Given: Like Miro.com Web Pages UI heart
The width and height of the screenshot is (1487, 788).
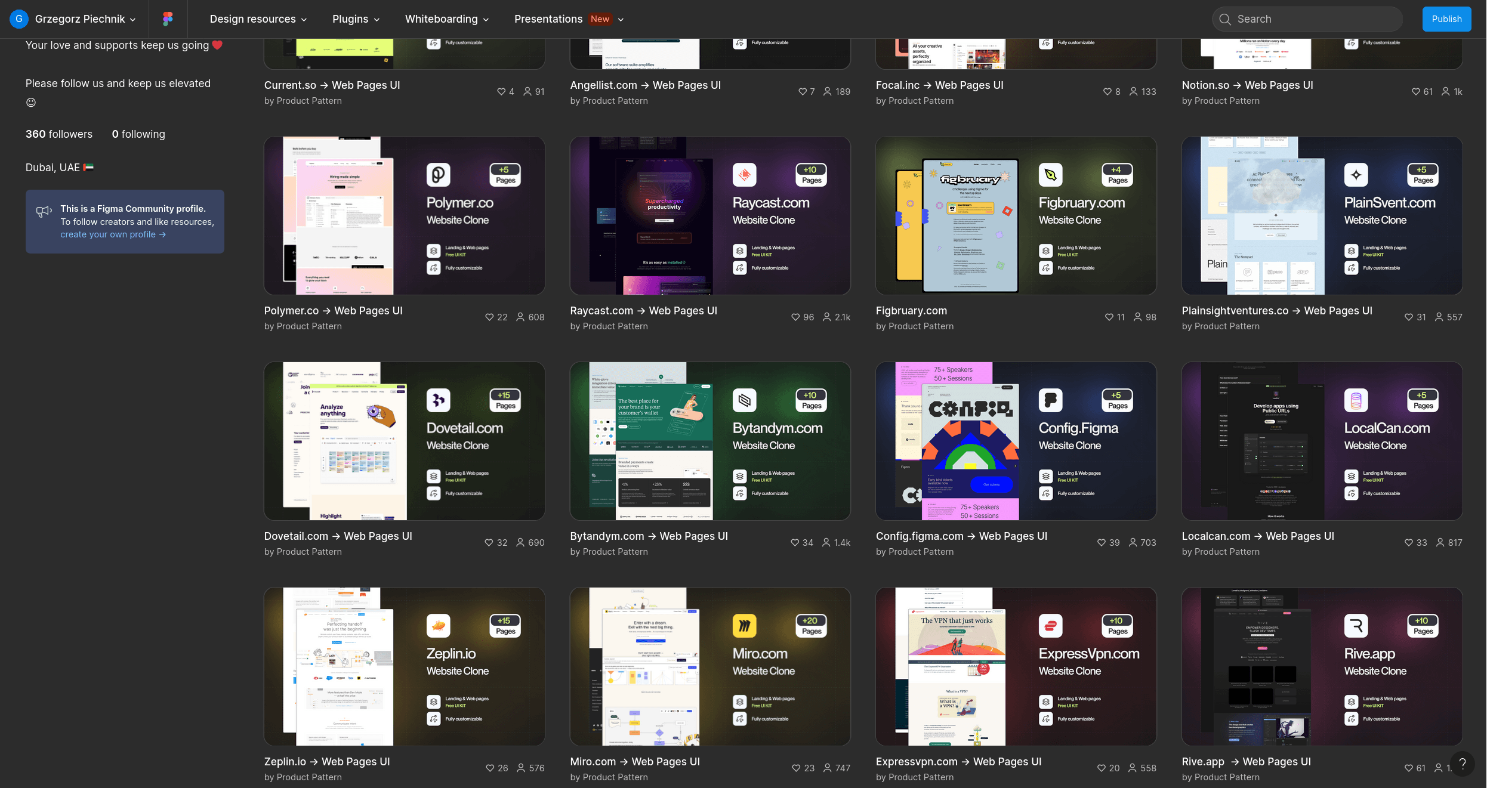Looking at the screenshot, I should click(796, 768).
